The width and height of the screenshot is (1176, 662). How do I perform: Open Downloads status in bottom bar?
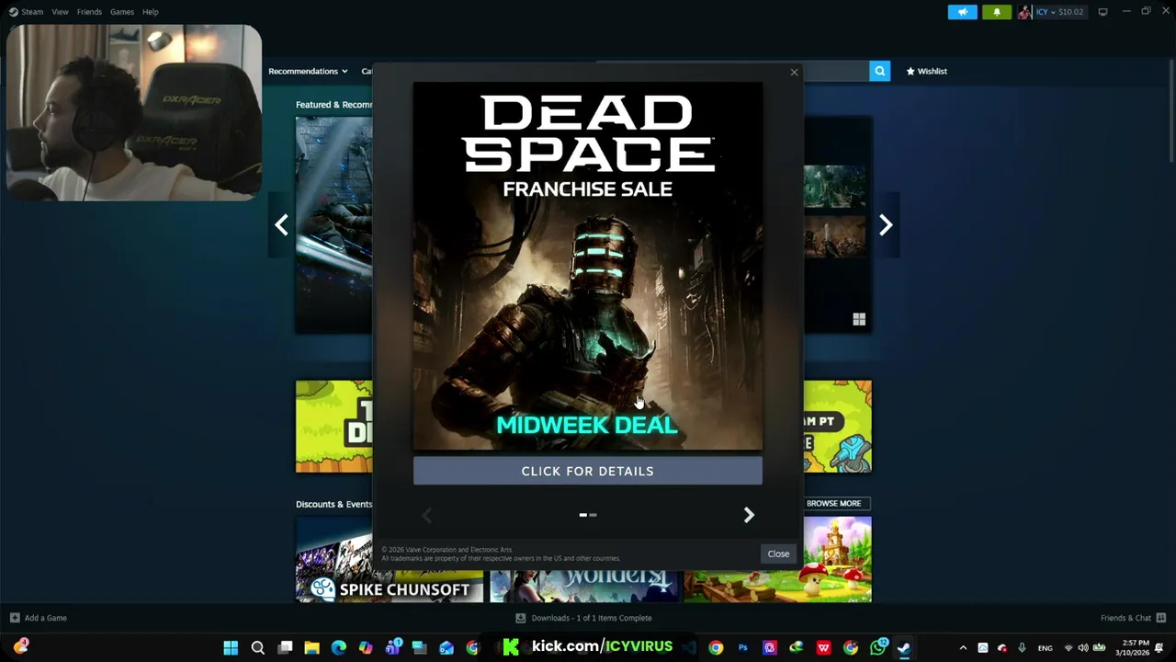click(x=583, y=618)
